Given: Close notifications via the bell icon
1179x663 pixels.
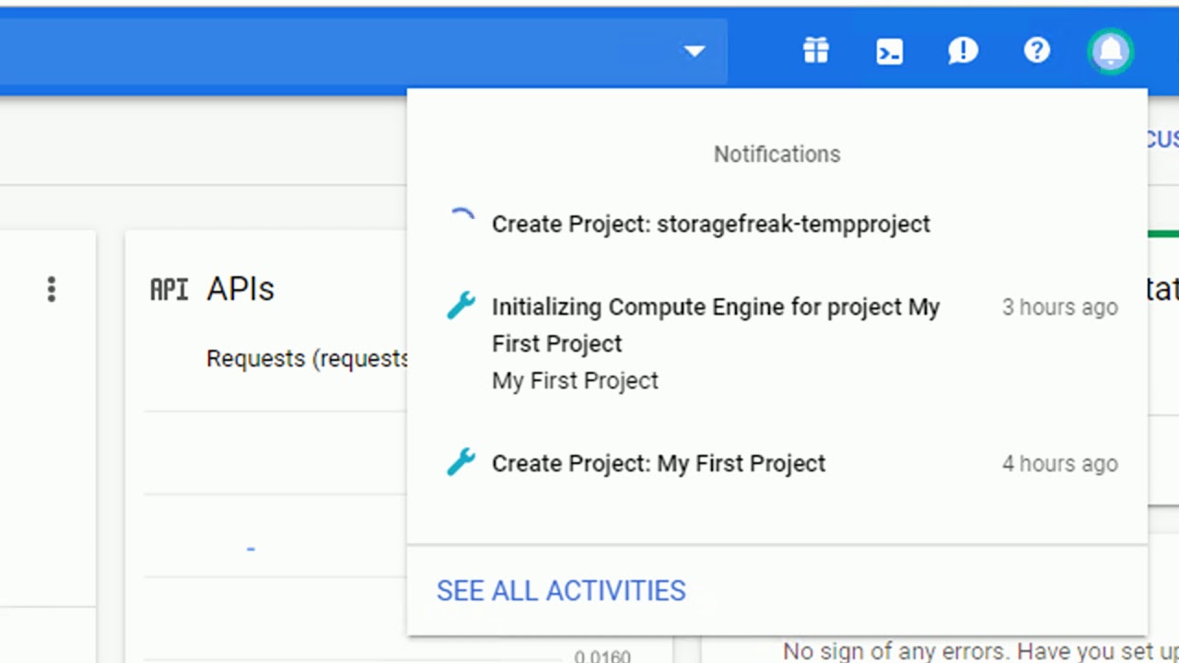Looking at the screenshot, I should (x=1111, y=51).
